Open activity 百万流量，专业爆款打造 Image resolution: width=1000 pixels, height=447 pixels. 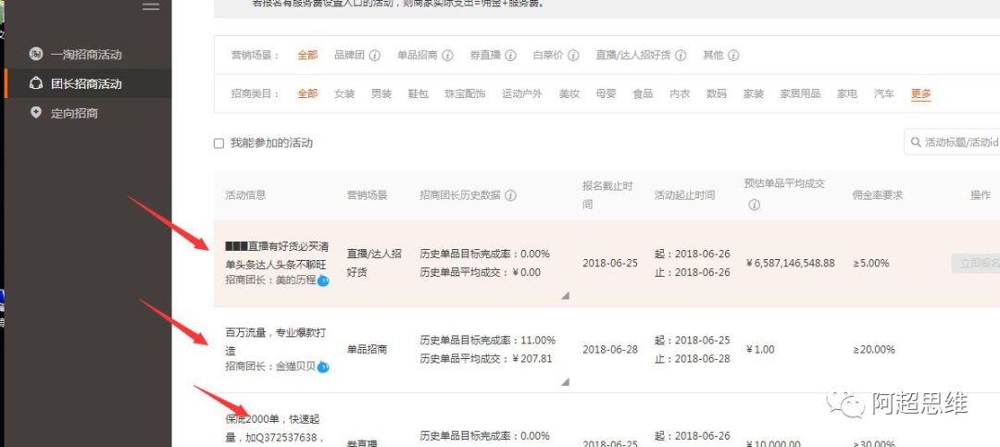click(277, 341)
